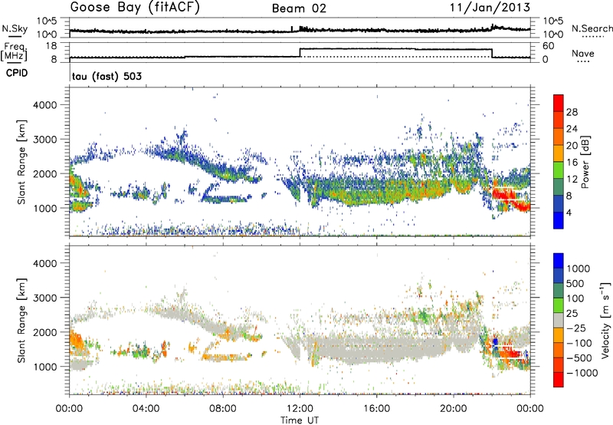Image resolution: width=613 pixels, height=425 pixels.
Task: Select the red top segment of Power color bar
Action: pos(559,103)
